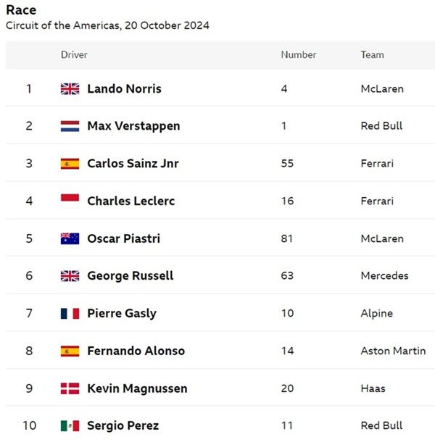The width and height of the screenshot is (435, 442).
Task: Click the Danish flag beside Kevin Magnussen
Action: 70,388
